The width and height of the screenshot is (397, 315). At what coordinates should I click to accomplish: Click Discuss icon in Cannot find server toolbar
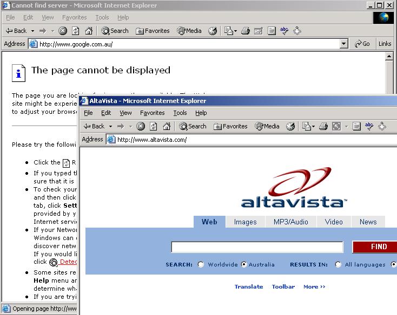tap(272, 31)
